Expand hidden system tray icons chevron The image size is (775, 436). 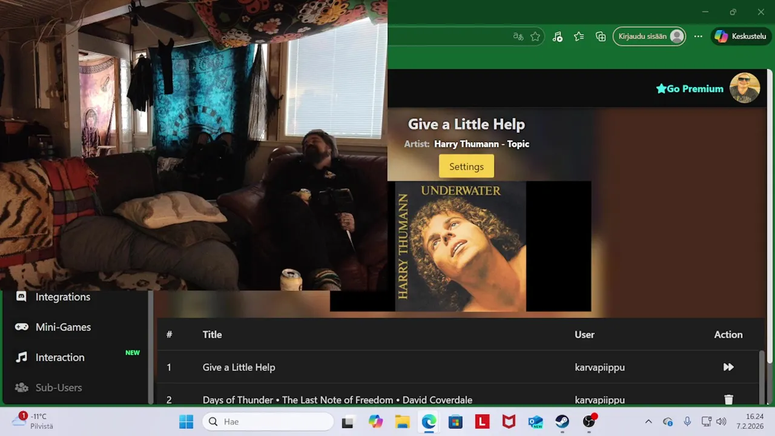pyautogui.click(x=648, y=421)
